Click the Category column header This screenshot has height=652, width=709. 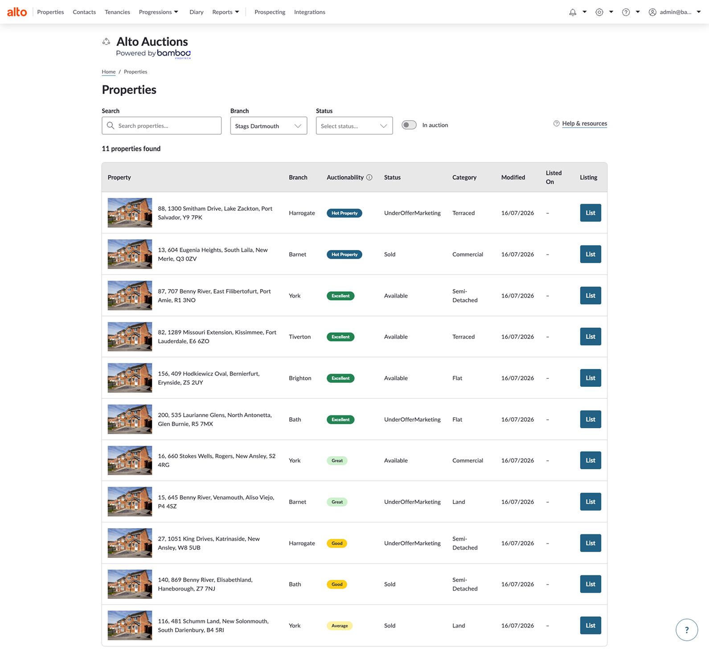coord(464,177)
